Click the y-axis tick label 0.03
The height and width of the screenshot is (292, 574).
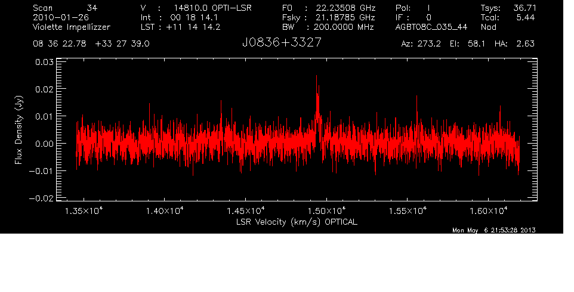(x=44, y=62)
